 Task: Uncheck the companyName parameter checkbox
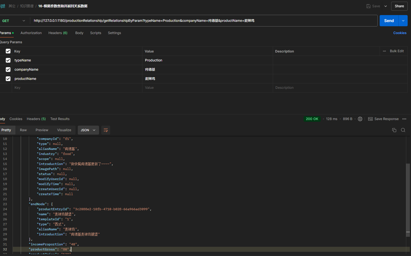[x=8, y=70]
